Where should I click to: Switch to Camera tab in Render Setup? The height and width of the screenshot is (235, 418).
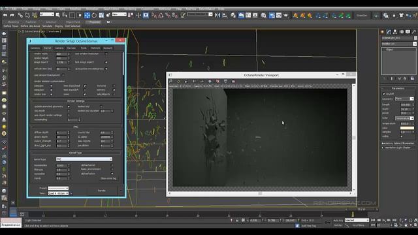[x=59, y=48]
